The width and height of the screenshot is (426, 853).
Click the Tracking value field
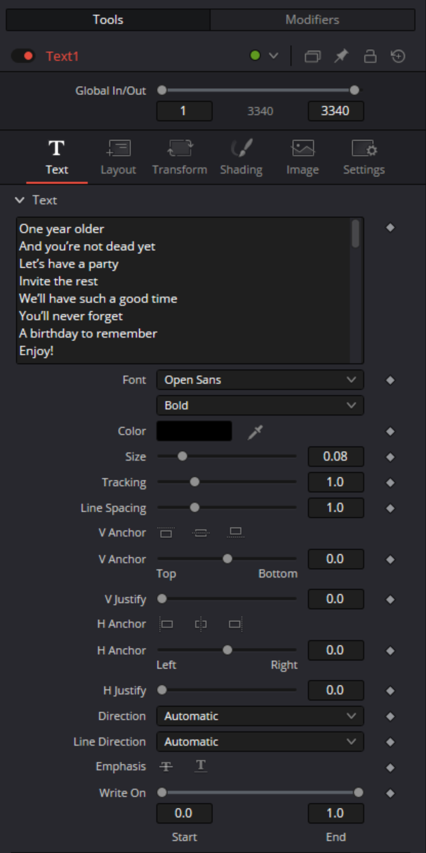(335, 483)
